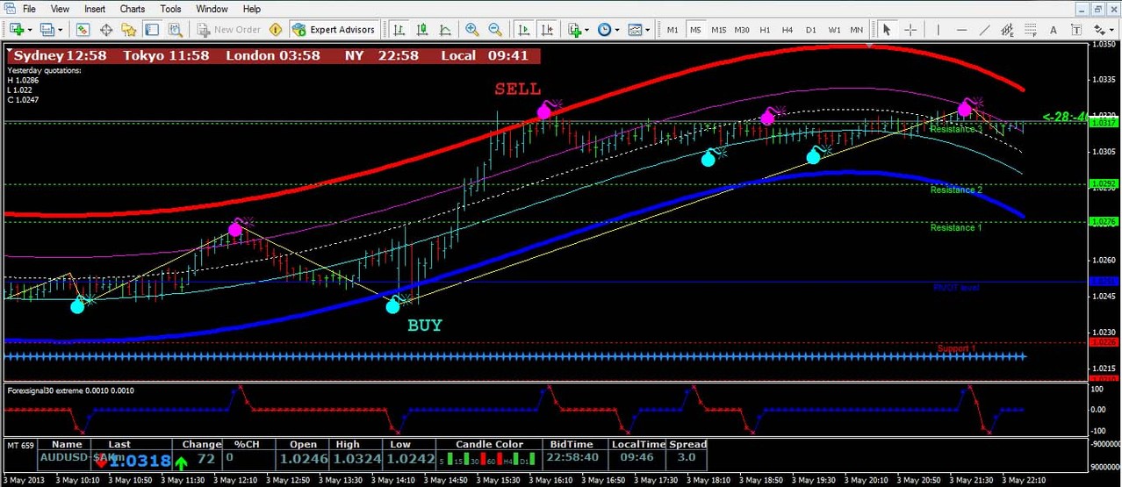Screen dimensions: 1122x487
Task: Open the Strategy Tester icon
Action: 175,29
